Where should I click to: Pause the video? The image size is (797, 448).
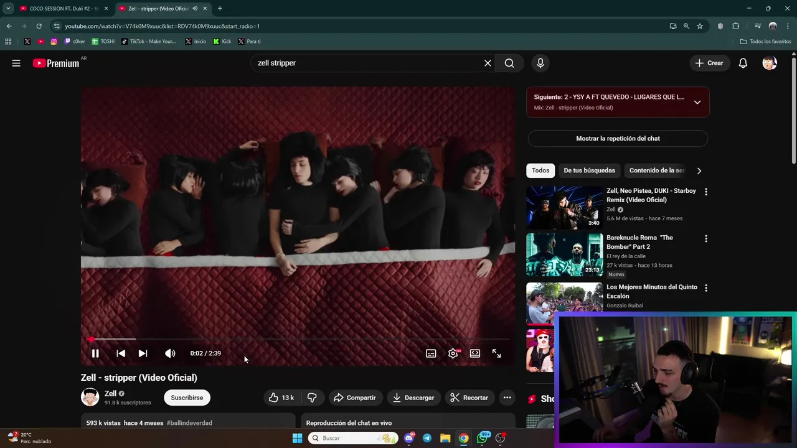[x=95, y=353]
